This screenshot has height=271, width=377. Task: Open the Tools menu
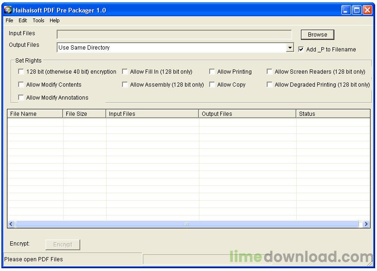click(38, 20)
